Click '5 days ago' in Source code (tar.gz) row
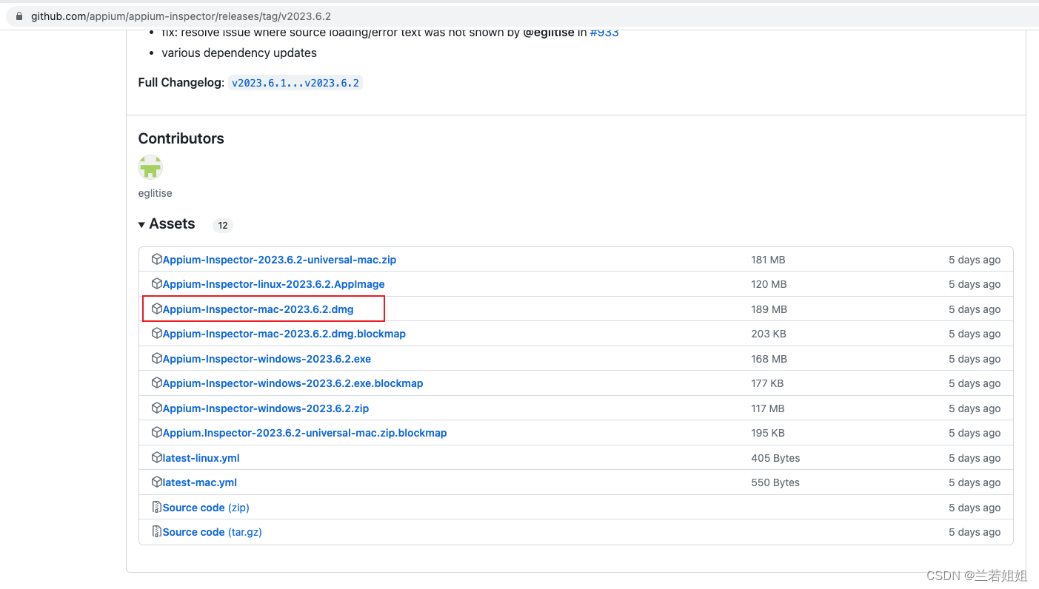 975,532
